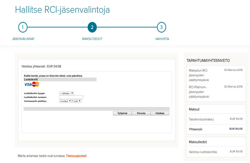
Task: Open the Tietosuojaviesti link
Action: pos(76,156)
